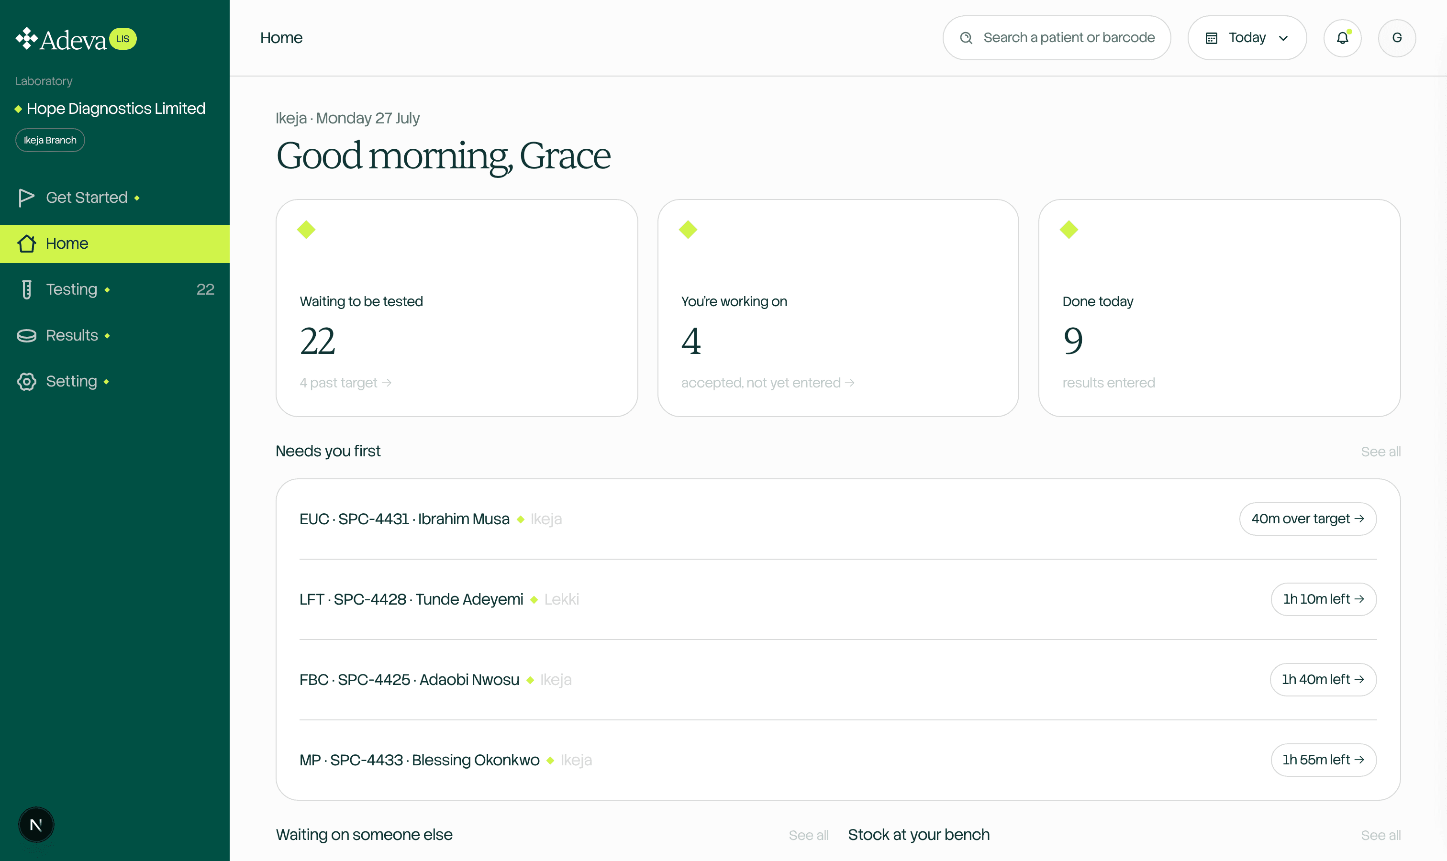Screen dimensions: 1447x861
Task: Select row LFT · SPC-4428 · Tunde Adeyemi
Action: (x=838, y=599)
